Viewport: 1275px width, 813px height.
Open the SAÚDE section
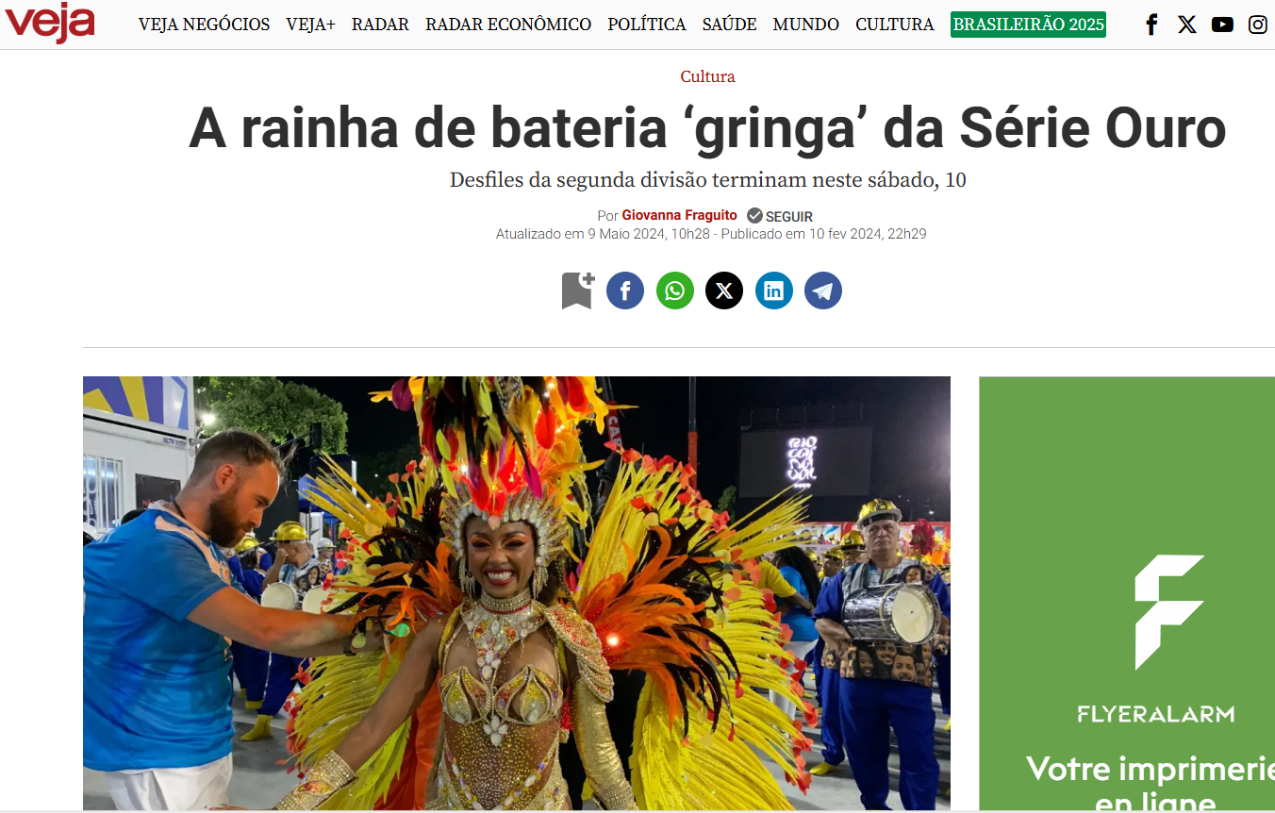(x=730, y=25)
